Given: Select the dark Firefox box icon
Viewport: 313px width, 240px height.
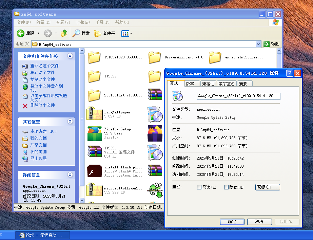Looking at the screenshot, I should [155, 133].
